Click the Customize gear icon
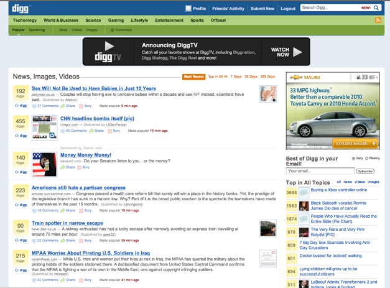This screenshot has width=390, height=288. click(x=112, y=30)
